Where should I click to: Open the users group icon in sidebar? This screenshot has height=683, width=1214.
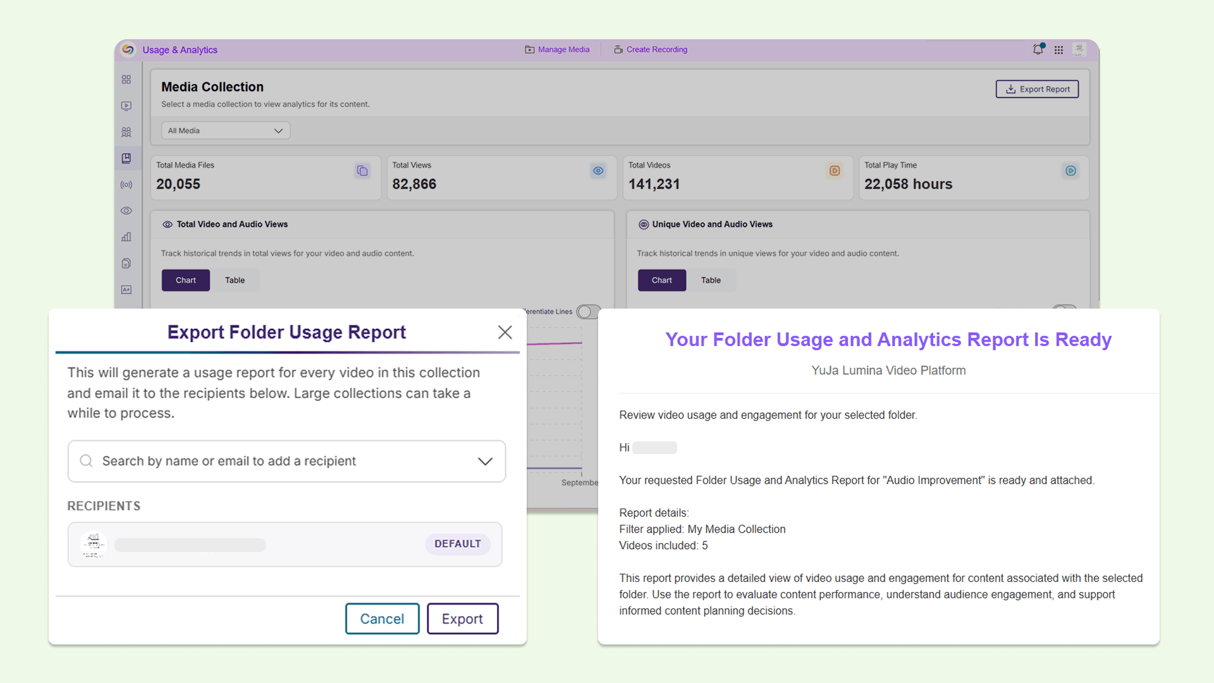[x=126, y=132]
